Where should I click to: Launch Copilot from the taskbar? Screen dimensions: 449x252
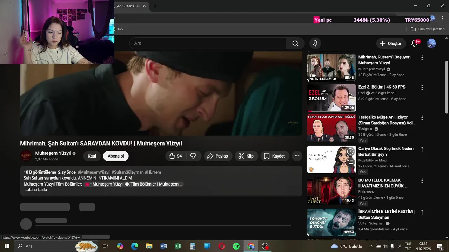pos(120,246)
